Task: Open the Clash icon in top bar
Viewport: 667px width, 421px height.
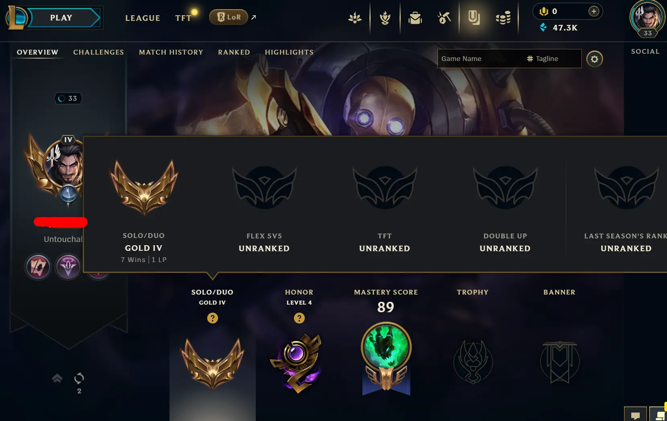Action: pyautogui.click(x=355, y=18)
